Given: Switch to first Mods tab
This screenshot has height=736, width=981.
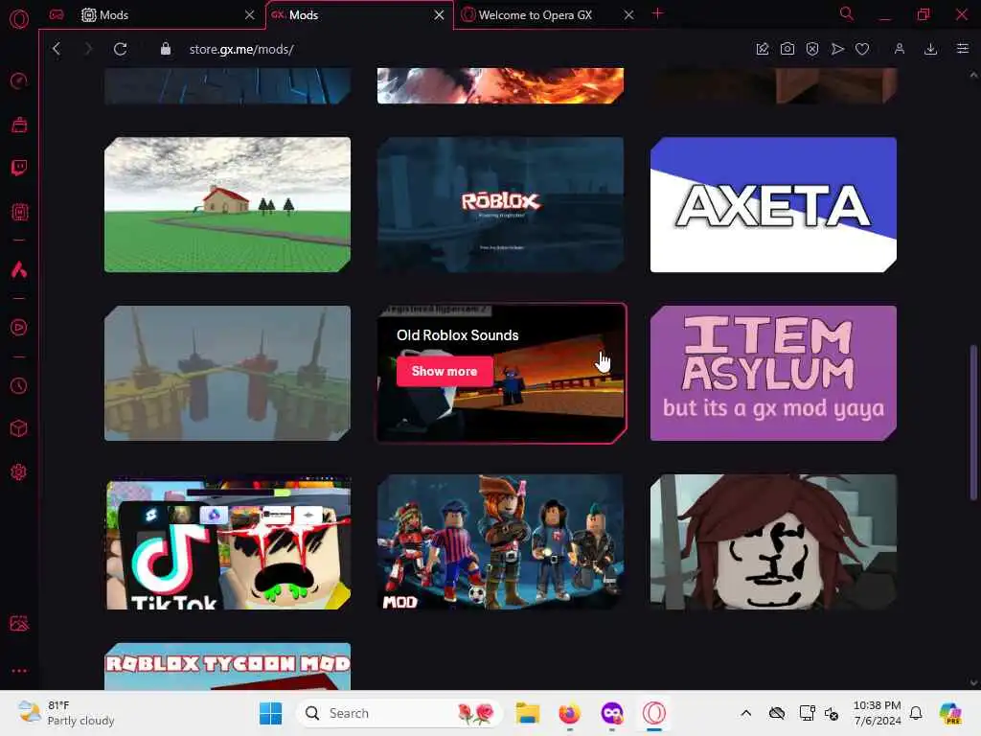Looking at the screenshot, I should pyautogui.click(x=167, y=15).
